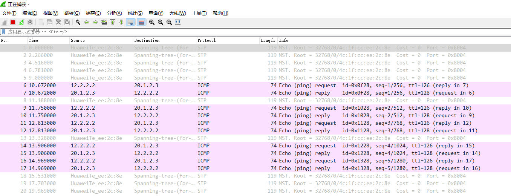Sort by the Destination column header
Image resolution: width=511 pixels, height=196 pixels.
tap(165, 40)
